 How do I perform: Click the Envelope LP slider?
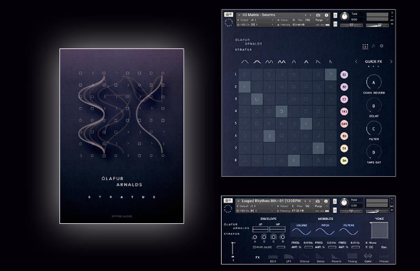click(x=260, y=229)
